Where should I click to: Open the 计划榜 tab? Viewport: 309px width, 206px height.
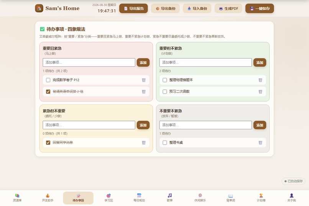[261, 198]
